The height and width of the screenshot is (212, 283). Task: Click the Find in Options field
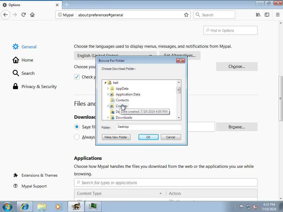point(230,30)
